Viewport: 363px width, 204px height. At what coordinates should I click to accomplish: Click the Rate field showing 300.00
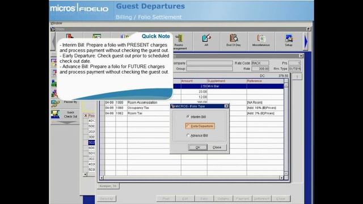click(x=260, y=69)
